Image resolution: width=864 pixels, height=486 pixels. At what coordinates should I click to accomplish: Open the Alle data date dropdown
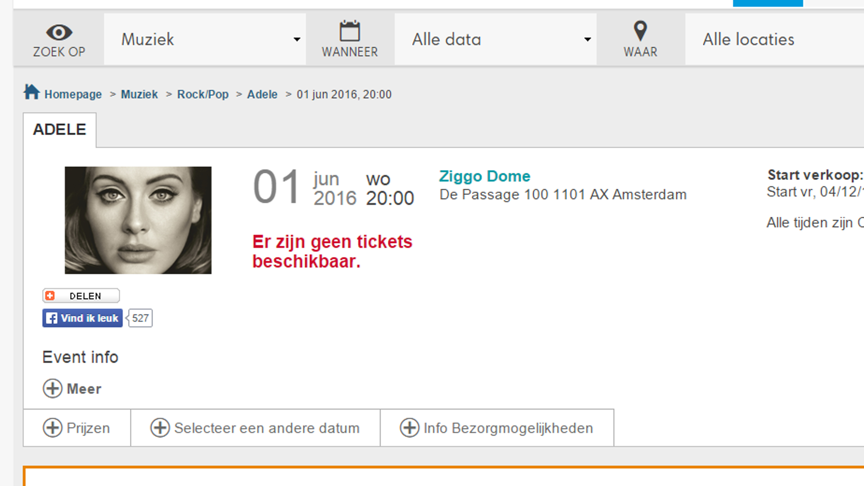point(495,40)
